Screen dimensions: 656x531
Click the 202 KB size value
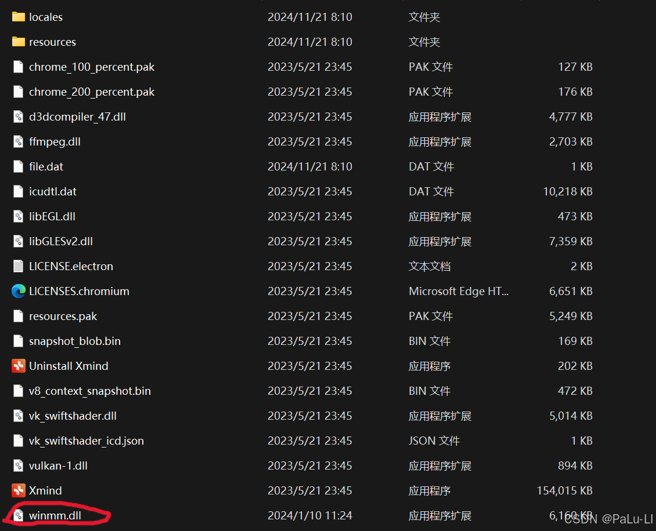coord(575,366)
